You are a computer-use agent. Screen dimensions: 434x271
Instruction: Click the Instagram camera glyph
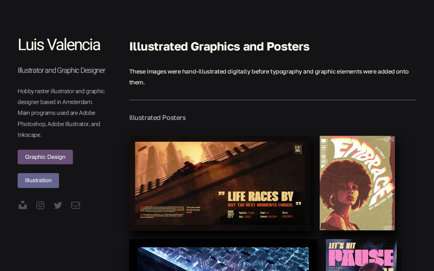(x=40, y=205)
